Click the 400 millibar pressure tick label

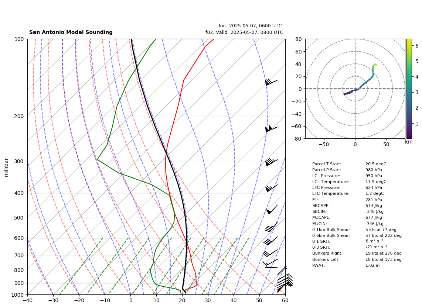pyautogui.click(x=19, y=193)
